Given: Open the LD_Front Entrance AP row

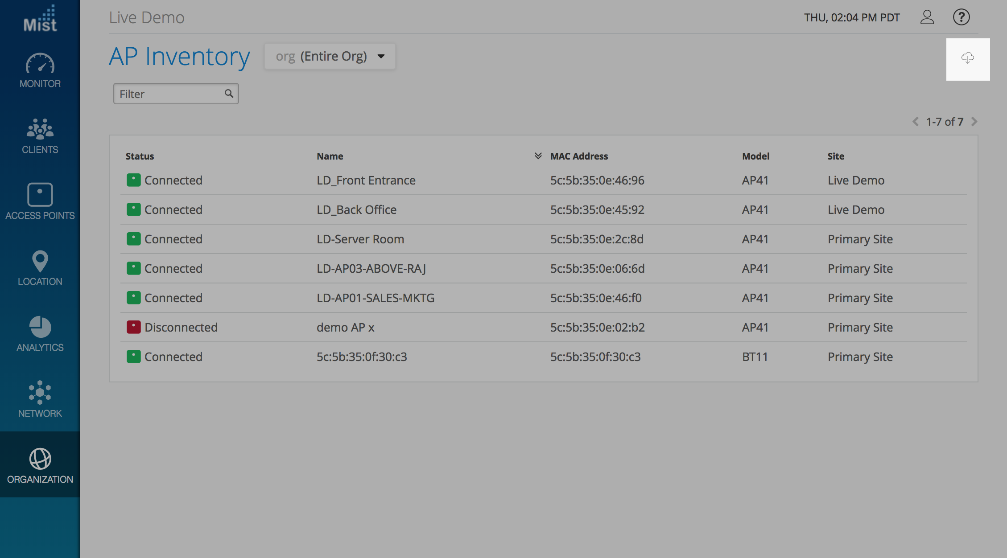Looking at the screenshot, I should click(x=366, y=181).
